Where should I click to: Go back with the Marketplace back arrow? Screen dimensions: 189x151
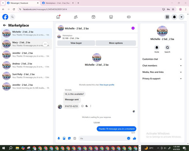(x=5, y=25)
